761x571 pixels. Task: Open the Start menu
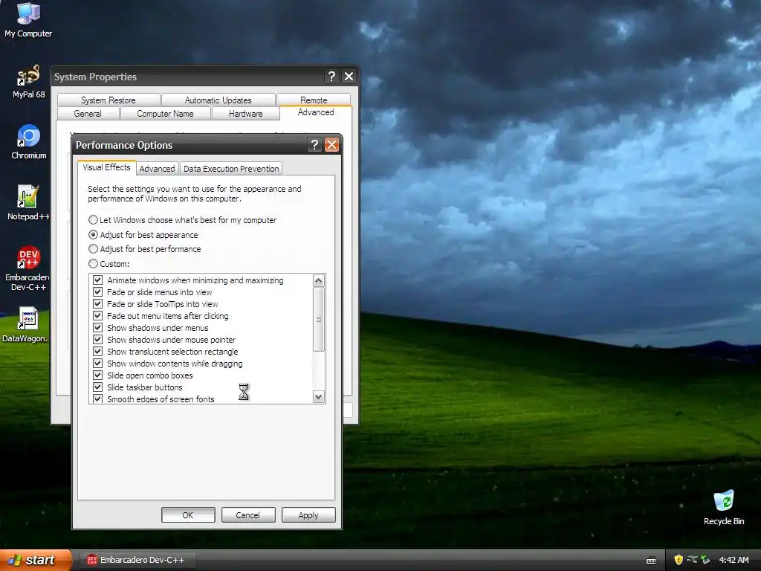click(x=35, y=560)
